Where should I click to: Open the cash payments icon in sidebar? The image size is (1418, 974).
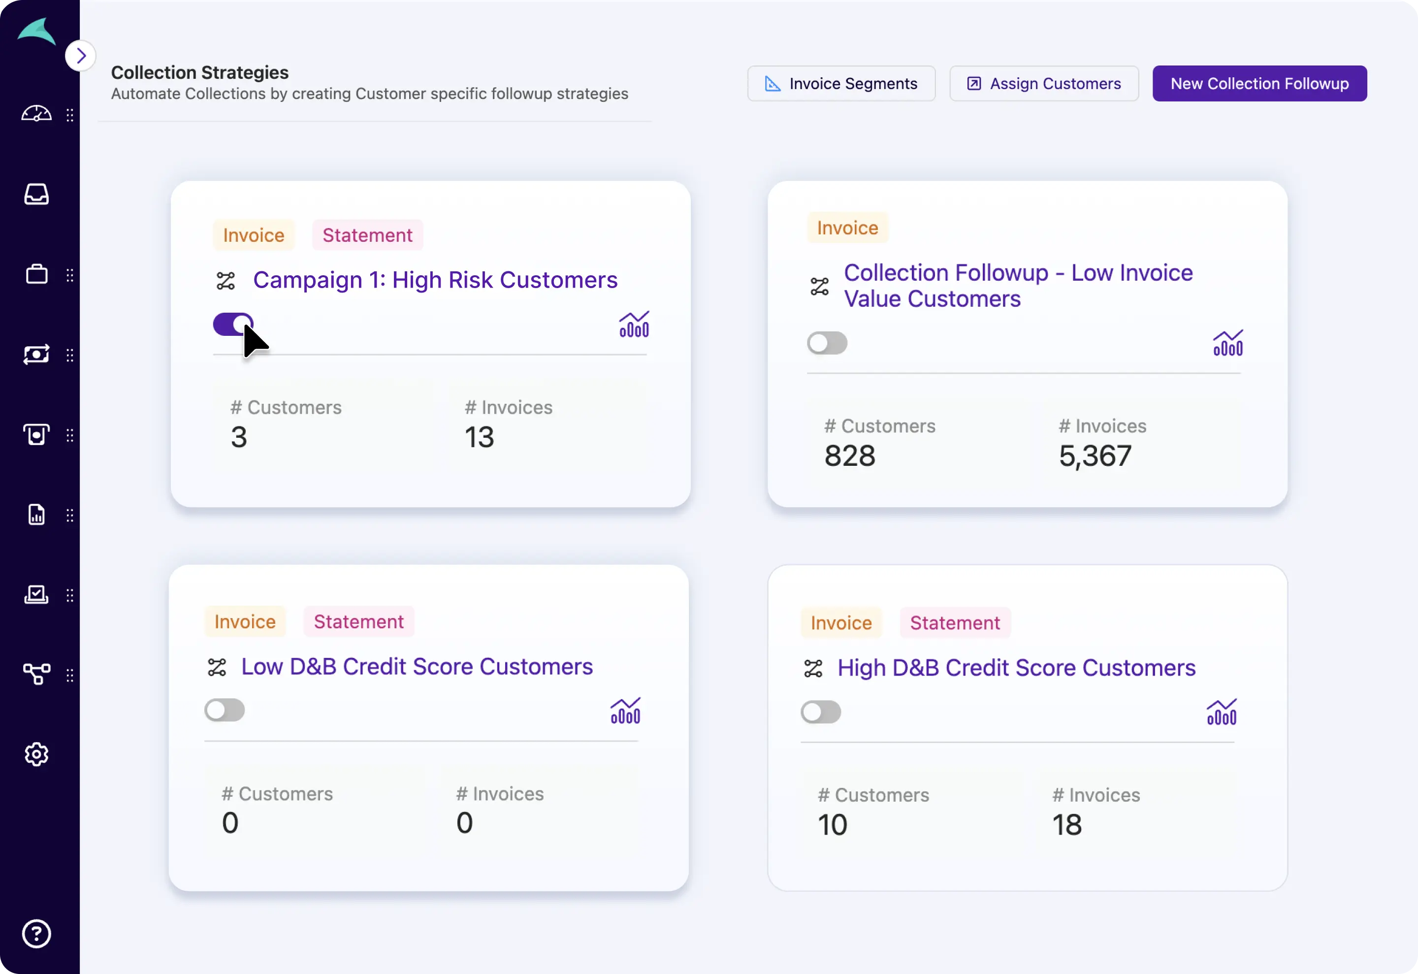point(36,355)
